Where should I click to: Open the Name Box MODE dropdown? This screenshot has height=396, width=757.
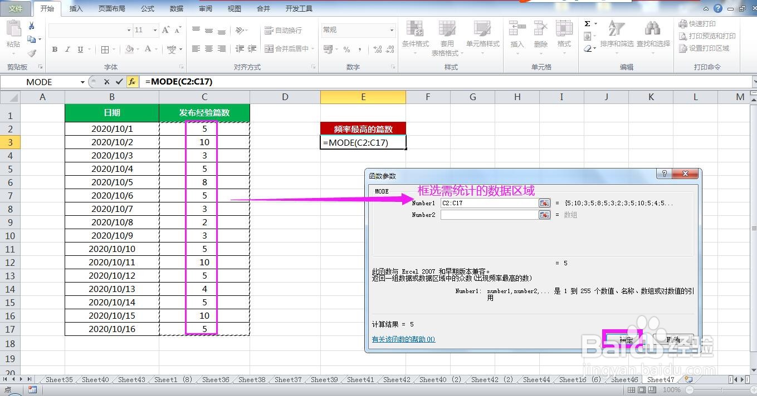pos(82,82)
